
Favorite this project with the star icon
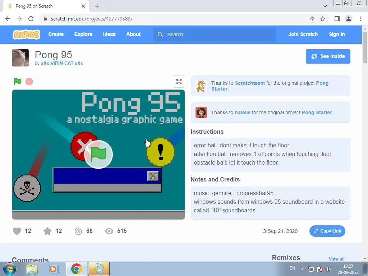pos(47,231)
